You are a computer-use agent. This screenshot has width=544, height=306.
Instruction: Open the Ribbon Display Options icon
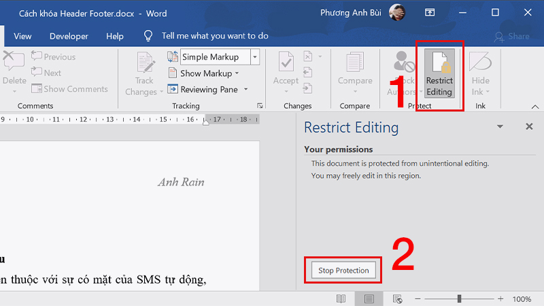point(430,13)
